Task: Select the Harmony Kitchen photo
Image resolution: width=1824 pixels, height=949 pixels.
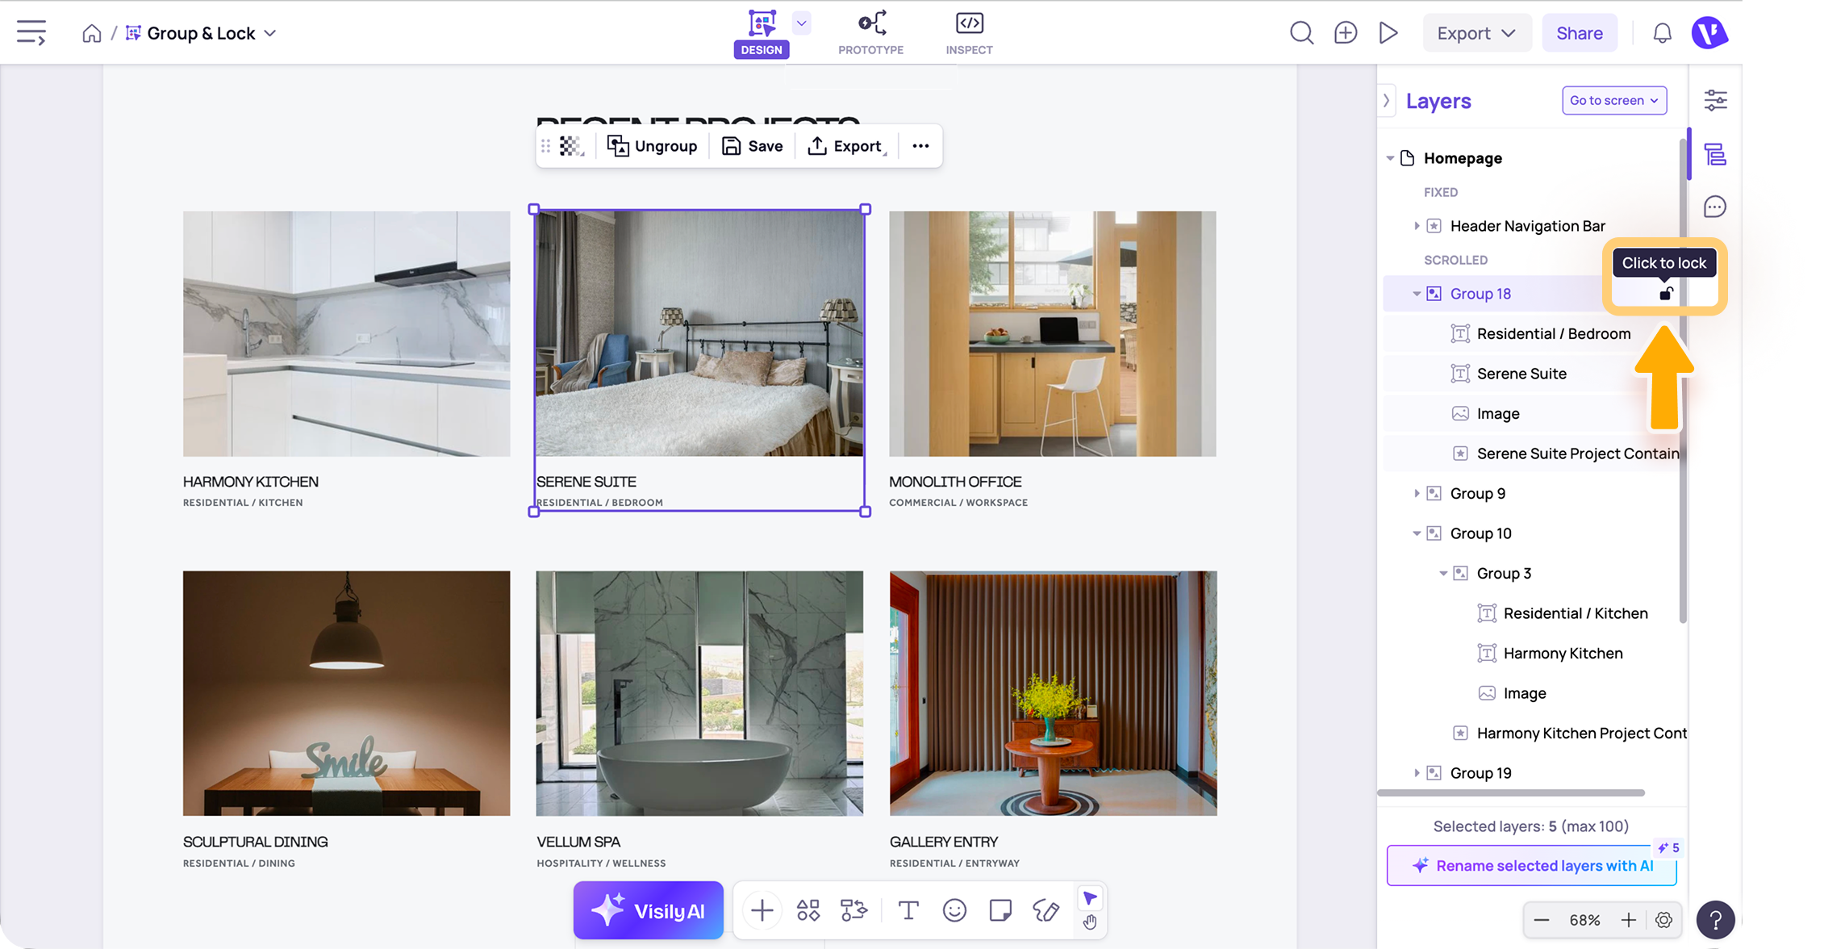Action: tap(346, 334)
